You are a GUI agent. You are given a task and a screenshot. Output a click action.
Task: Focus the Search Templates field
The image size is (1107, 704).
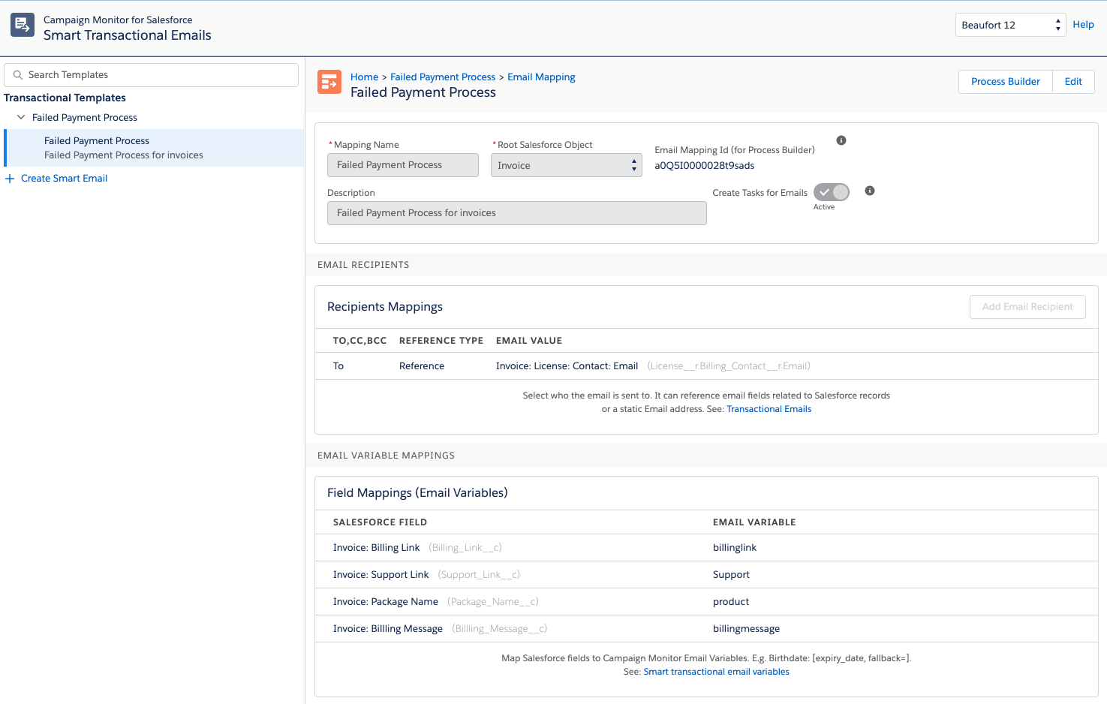point(152,75)
